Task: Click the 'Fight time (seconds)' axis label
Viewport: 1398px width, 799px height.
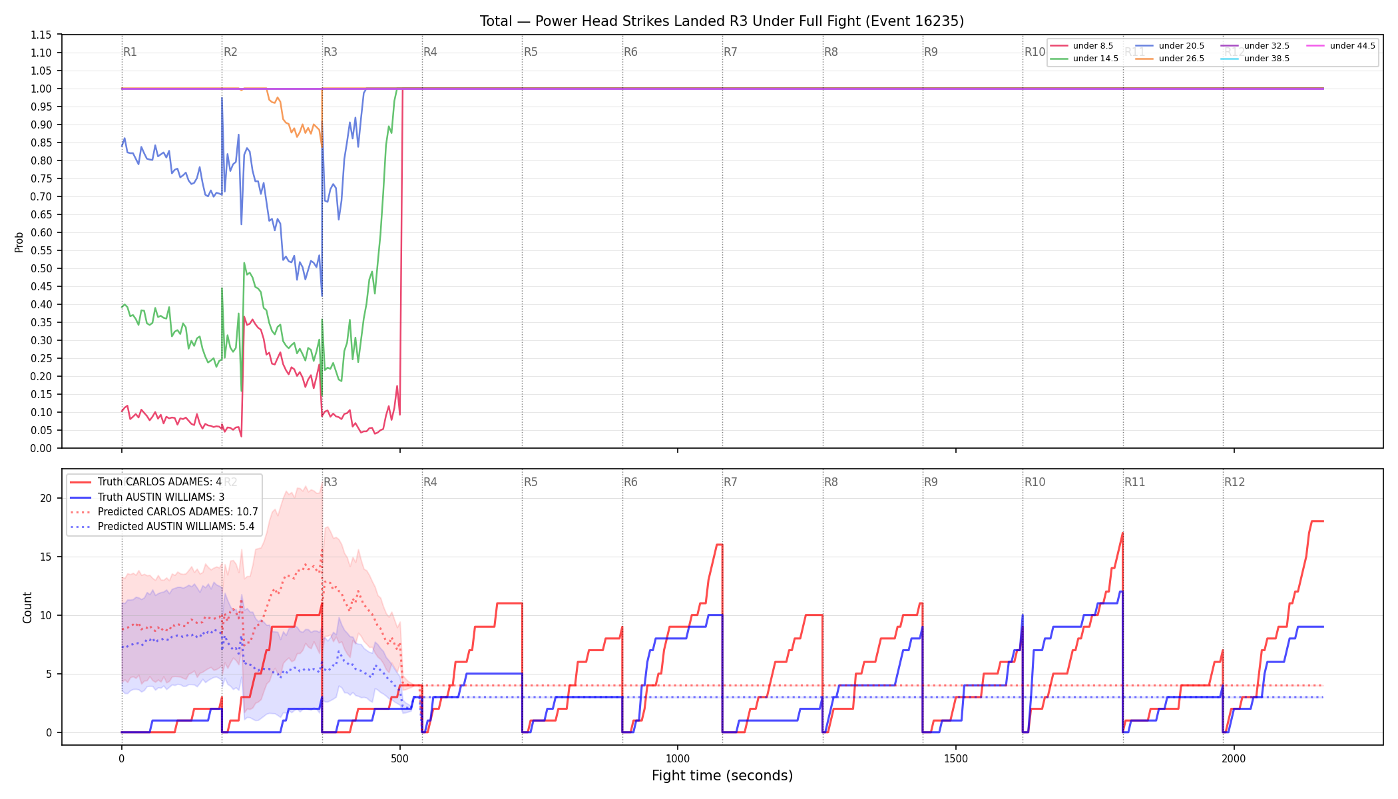Action: [722, 776]
